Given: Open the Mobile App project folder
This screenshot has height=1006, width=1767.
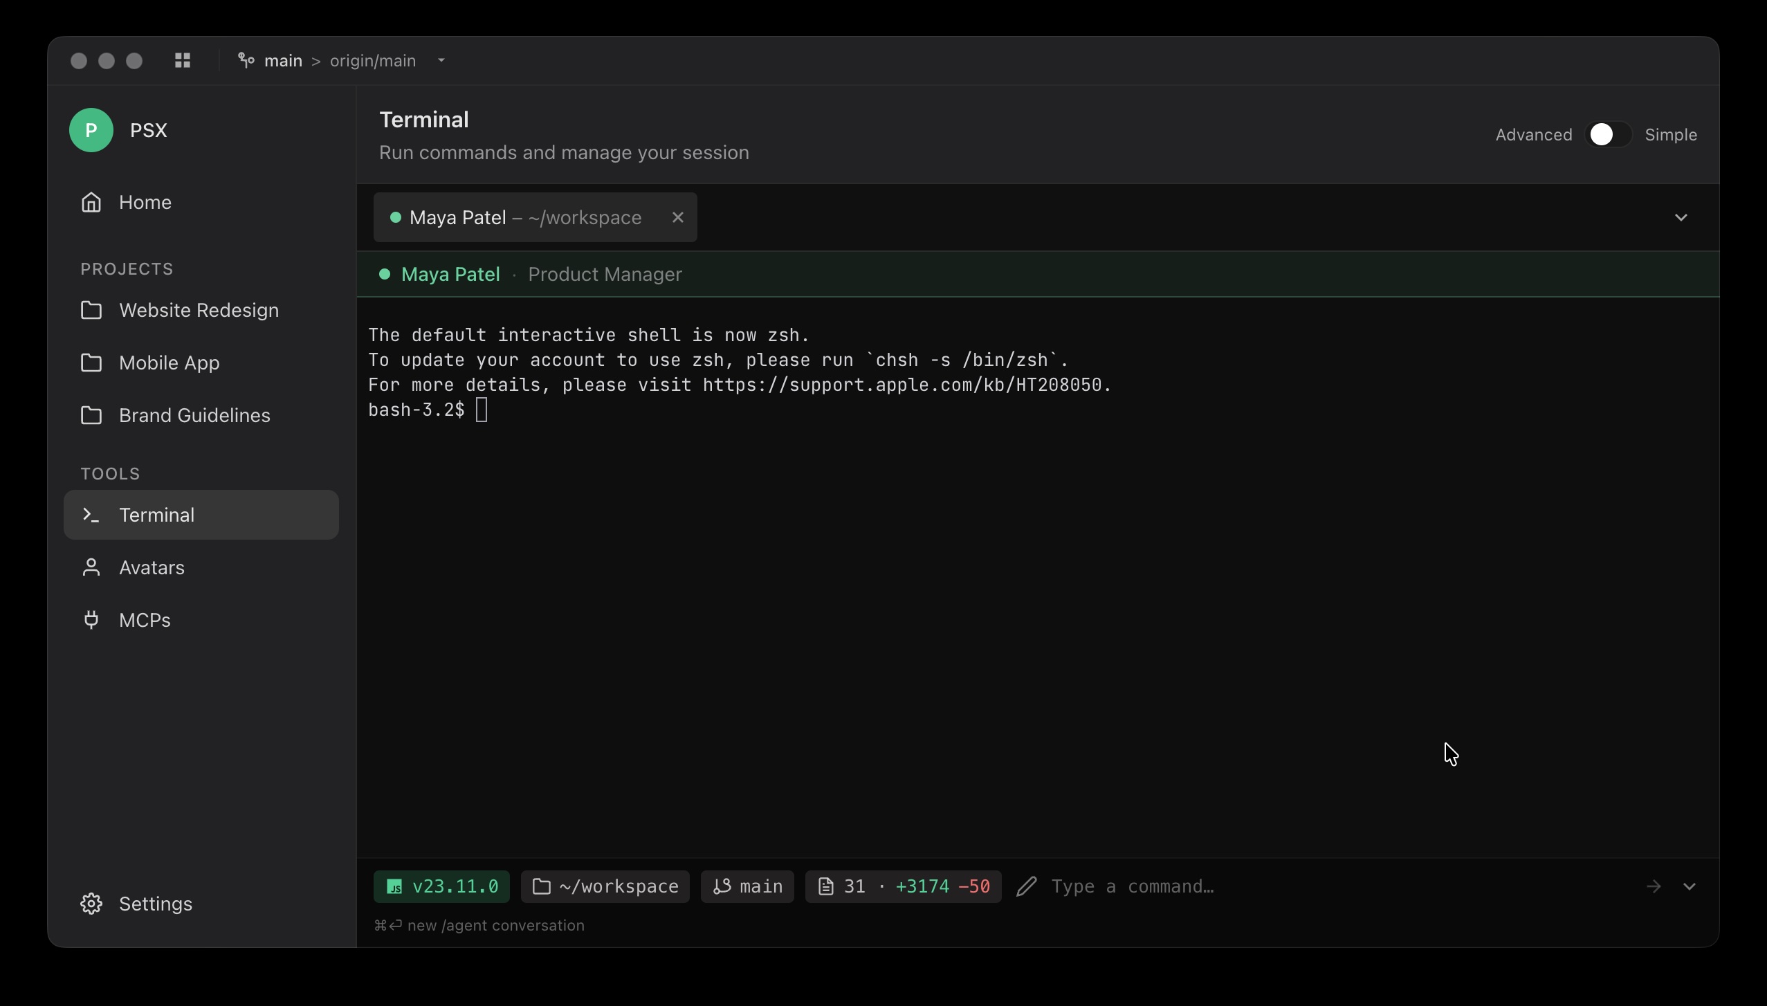Looking at the screenshot, I should tap(169, 363).
